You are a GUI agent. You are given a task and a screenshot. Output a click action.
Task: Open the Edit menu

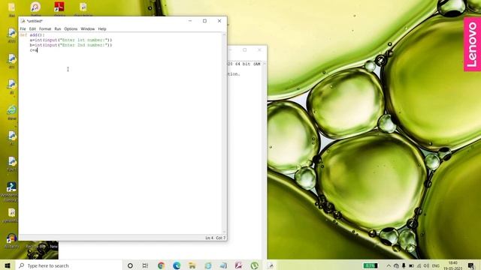click(x=32, y=28)
